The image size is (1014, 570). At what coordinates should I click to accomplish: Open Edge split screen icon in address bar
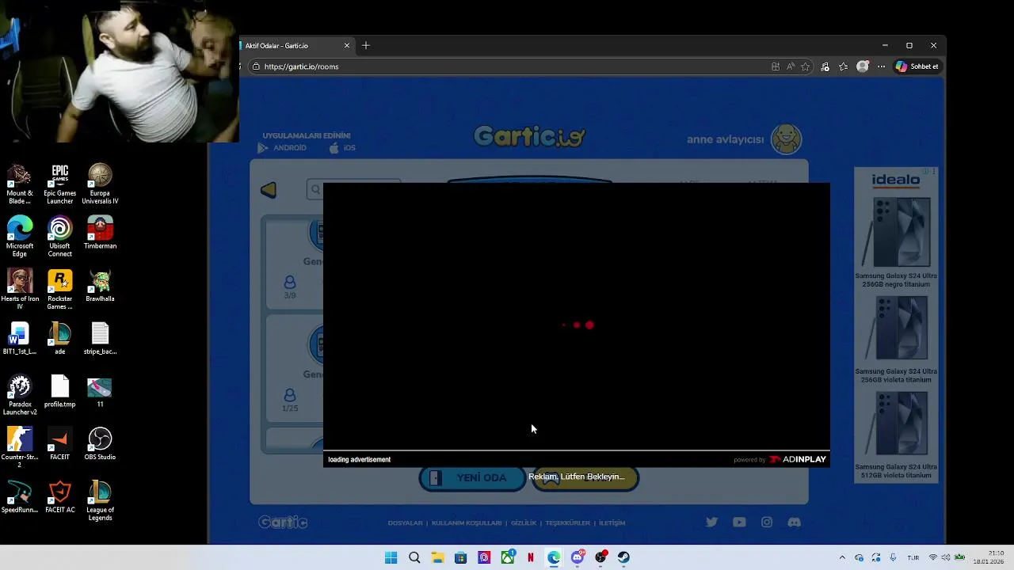click(776, 66)
